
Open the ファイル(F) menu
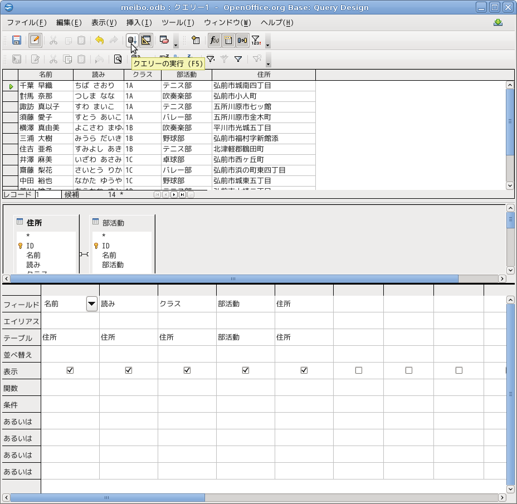pyautogui.click(x=26, y=23)
